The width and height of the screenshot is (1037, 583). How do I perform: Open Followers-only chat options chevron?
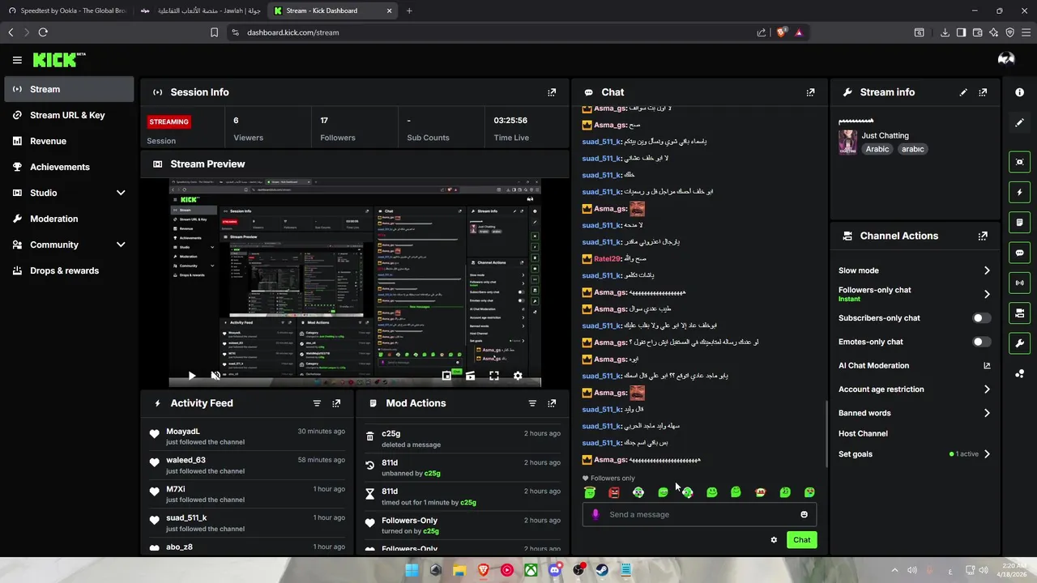tap(987, 294)
